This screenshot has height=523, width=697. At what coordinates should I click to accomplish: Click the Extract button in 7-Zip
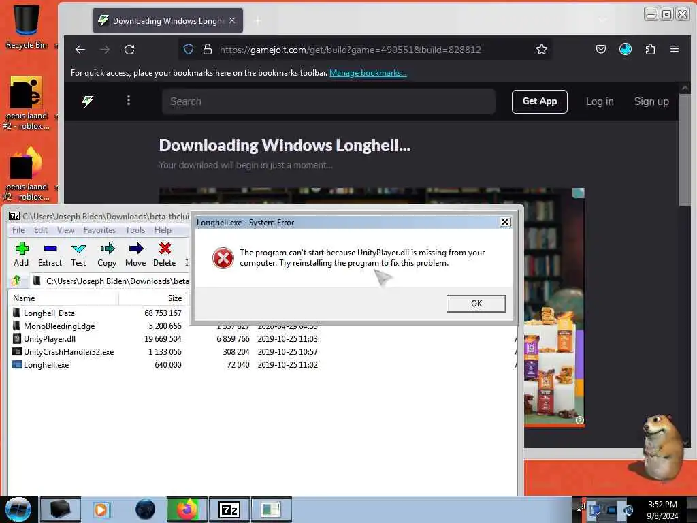pyautogui.click(x=50, y=255)
